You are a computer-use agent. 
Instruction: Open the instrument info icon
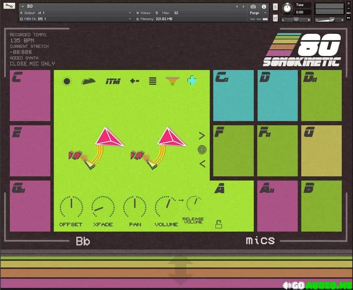264,6
